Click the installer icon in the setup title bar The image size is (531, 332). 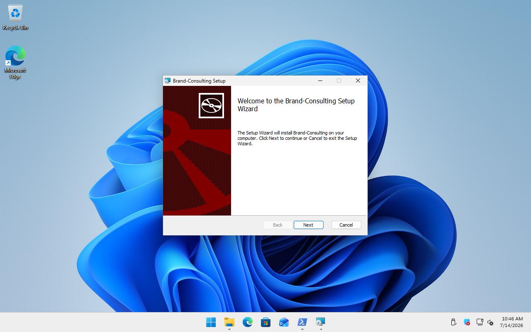click(168, 81)
